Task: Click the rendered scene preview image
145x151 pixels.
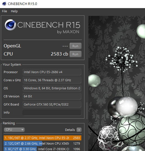Action: click(117, 83)
